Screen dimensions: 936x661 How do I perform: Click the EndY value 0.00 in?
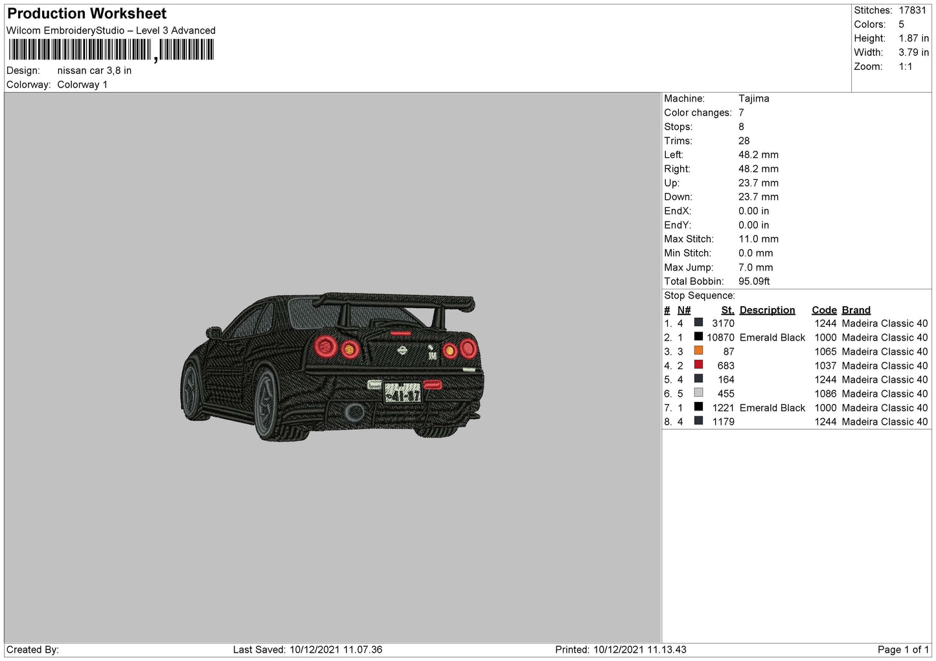pos(754,225)
